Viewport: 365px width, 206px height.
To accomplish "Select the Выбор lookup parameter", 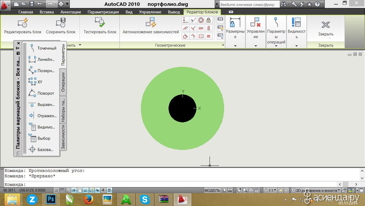I will pyautogui.click(x=40, y=138).
